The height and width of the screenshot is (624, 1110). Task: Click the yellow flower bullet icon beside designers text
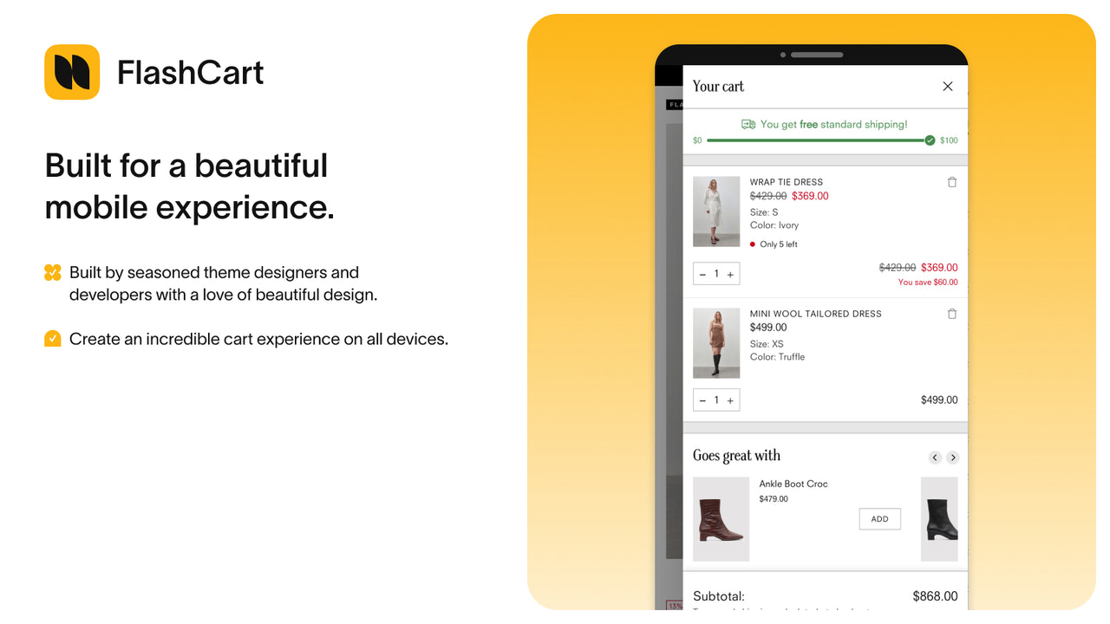pyautogui.click(x=52, y=272)
